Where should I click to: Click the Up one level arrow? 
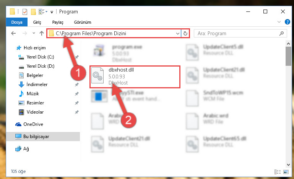pyautogui.click(x=42, y=33)
